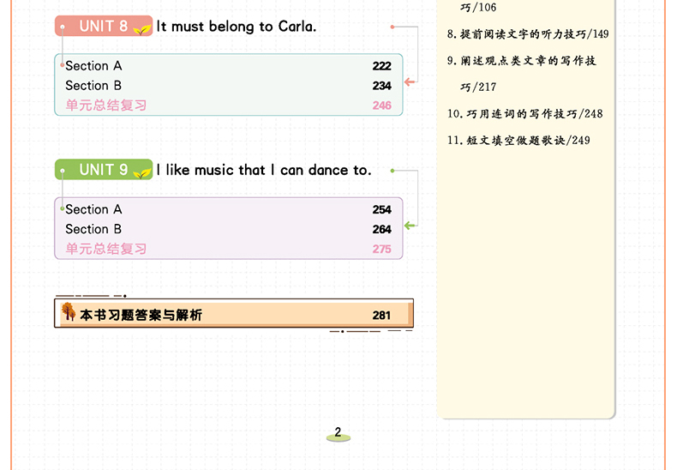Viewport: 677px width, 470px height.
Task: Open Section B of Unit 9 on page 264
Action: (94, 229)
